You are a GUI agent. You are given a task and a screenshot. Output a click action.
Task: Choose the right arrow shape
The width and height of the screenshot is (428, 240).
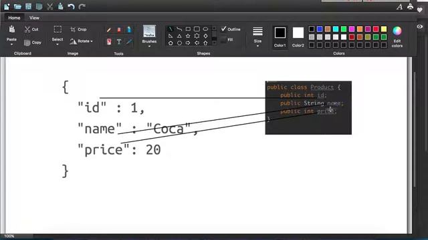[188, 43]
